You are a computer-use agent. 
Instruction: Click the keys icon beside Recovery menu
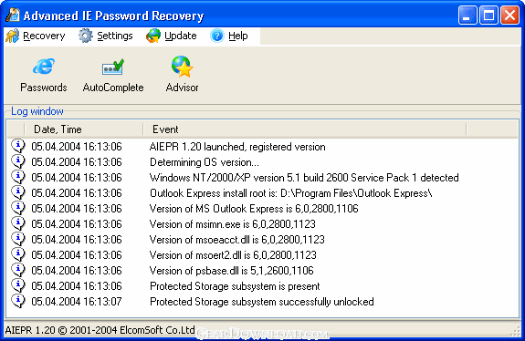pyautogui.click(x=13, y=36)
